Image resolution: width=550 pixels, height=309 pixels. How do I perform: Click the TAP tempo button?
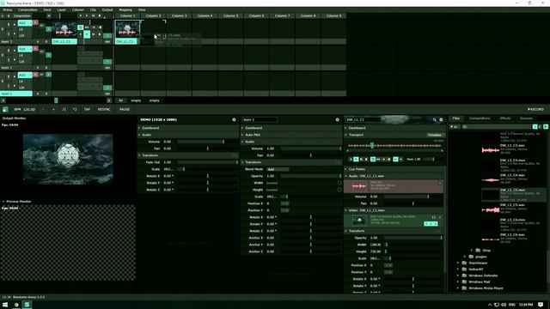(87, 109)
